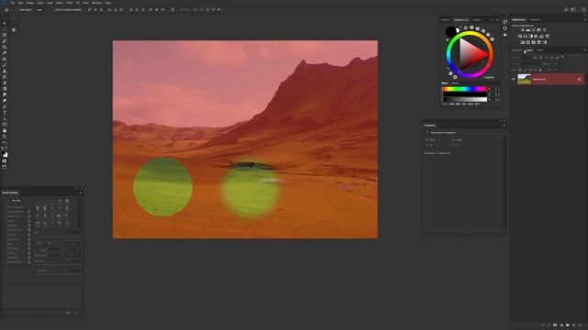Click the Coolorus color triangle
The image size is (588, 330).
pyautogui.click(x=472, y=55)
